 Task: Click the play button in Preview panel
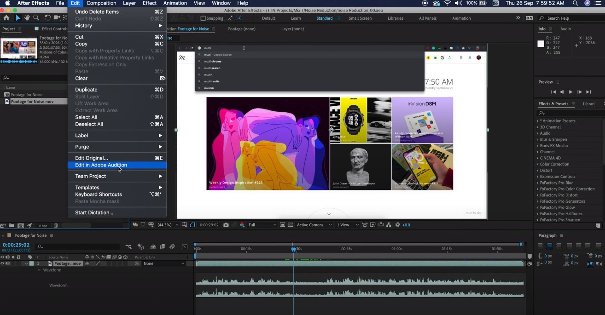(571, 92)
